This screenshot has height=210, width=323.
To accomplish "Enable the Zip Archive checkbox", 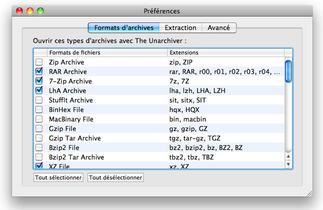I will (x=39, y=62).
